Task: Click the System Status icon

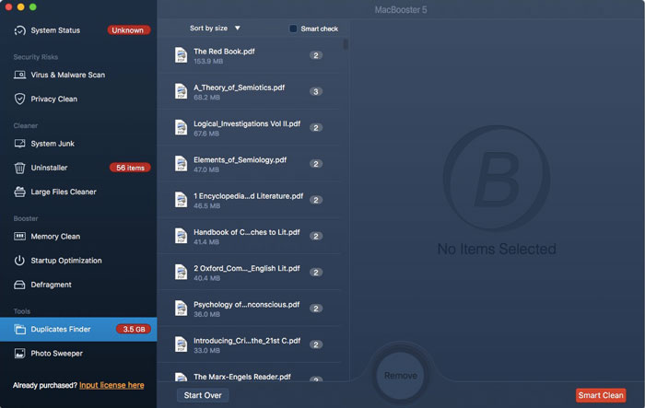Action: (x=19, y=30)
